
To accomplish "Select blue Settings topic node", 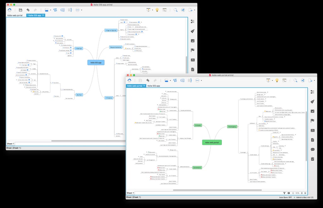I will tap(79, 48).
